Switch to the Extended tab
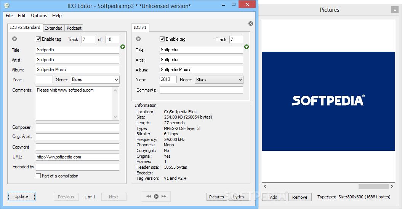The width and height of the screenshot is (402, 209). click(x=54, y=28)
